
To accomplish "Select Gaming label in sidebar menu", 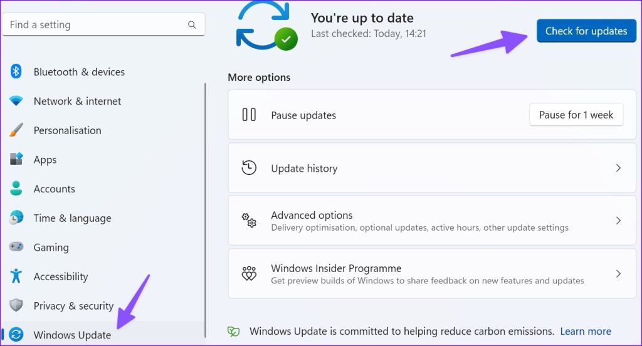I will point(51,248).
